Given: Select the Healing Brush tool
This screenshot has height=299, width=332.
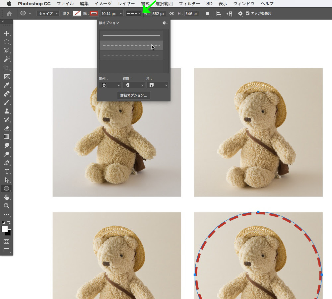Looking at the screenshot, I should tap(7, 94).
